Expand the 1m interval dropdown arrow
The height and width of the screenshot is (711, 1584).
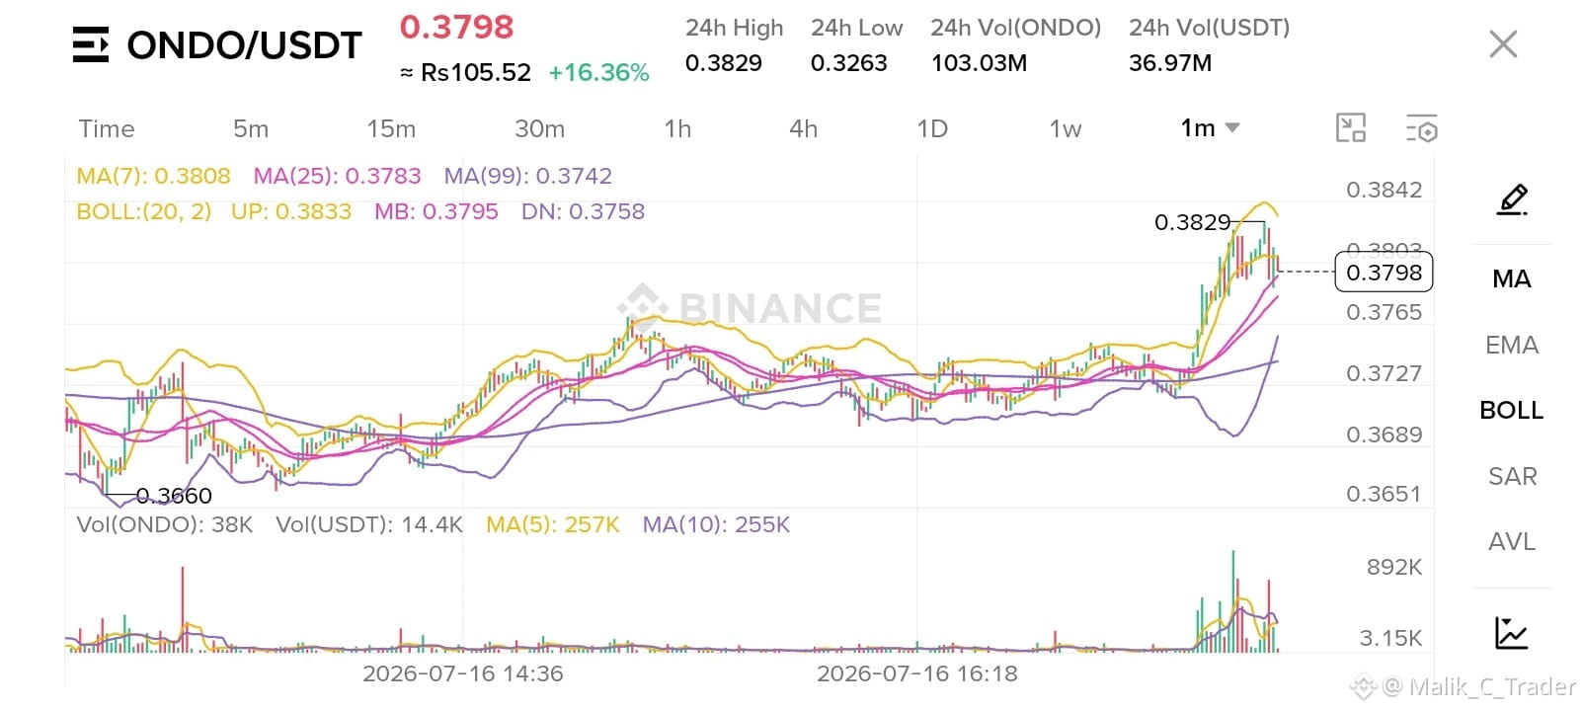(x=1231, y=127)
